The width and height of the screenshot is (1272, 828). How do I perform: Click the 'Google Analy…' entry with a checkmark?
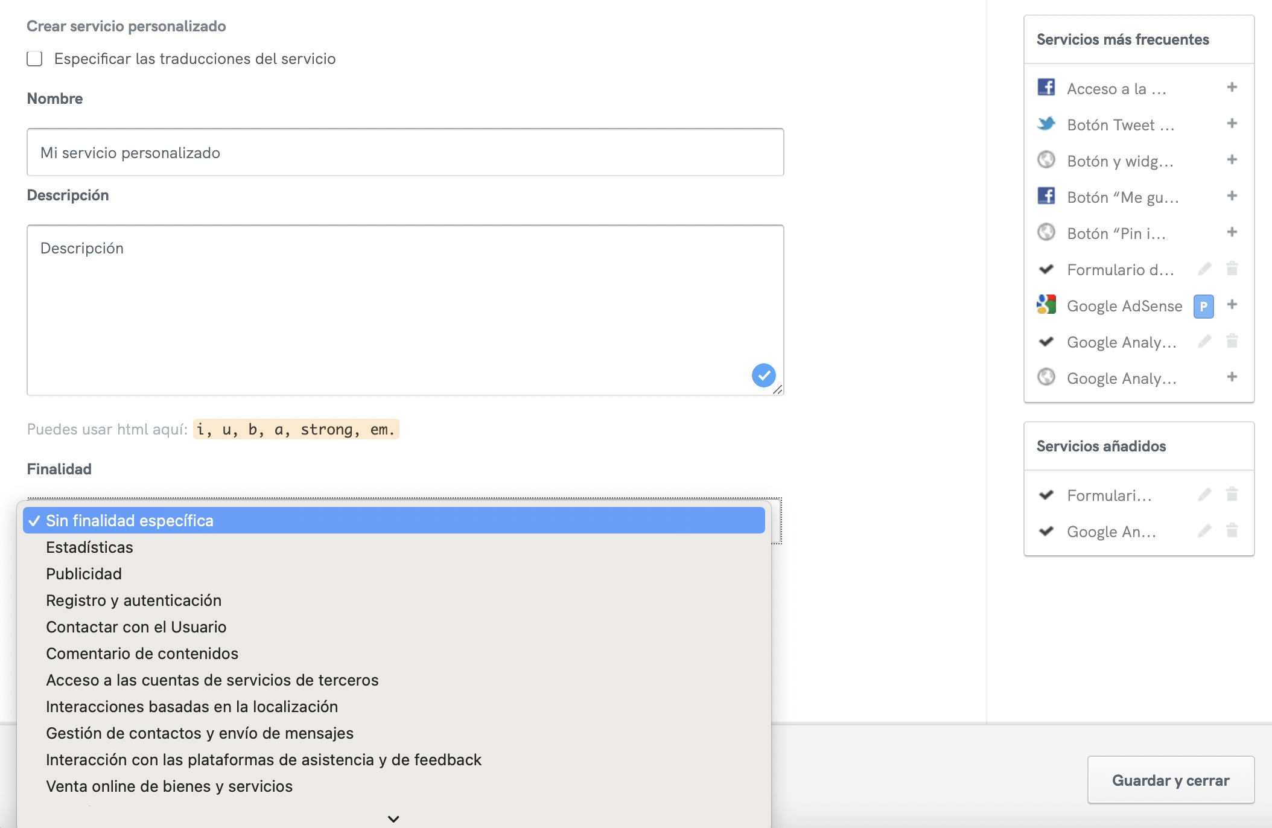click(x=1121, y=342)
